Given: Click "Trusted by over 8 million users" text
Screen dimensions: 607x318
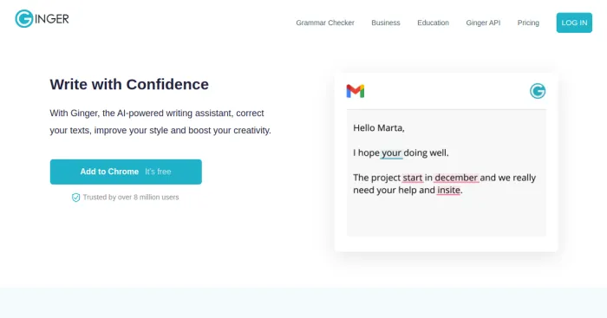Looking at the screenshot, I should (x=131, y=198).
